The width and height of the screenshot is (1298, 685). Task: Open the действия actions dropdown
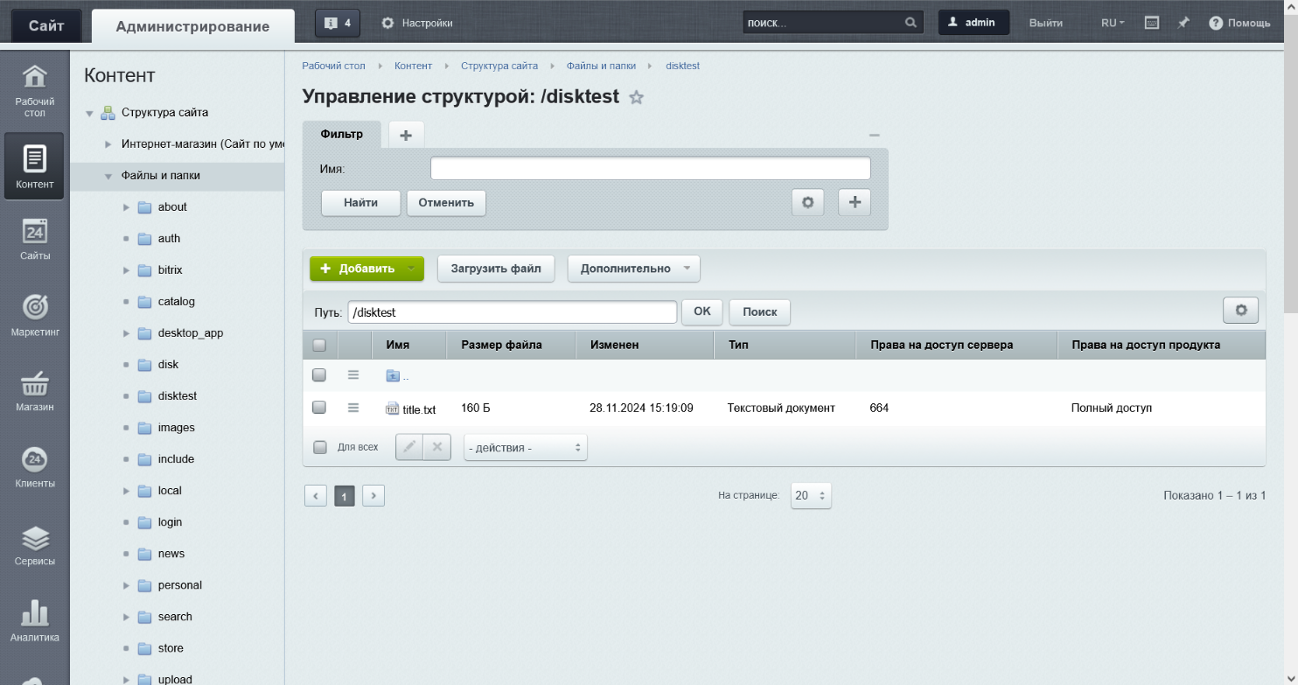(525, 447)
